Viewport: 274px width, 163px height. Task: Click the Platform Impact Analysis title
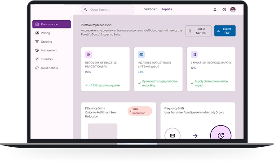tap(96, 25)
